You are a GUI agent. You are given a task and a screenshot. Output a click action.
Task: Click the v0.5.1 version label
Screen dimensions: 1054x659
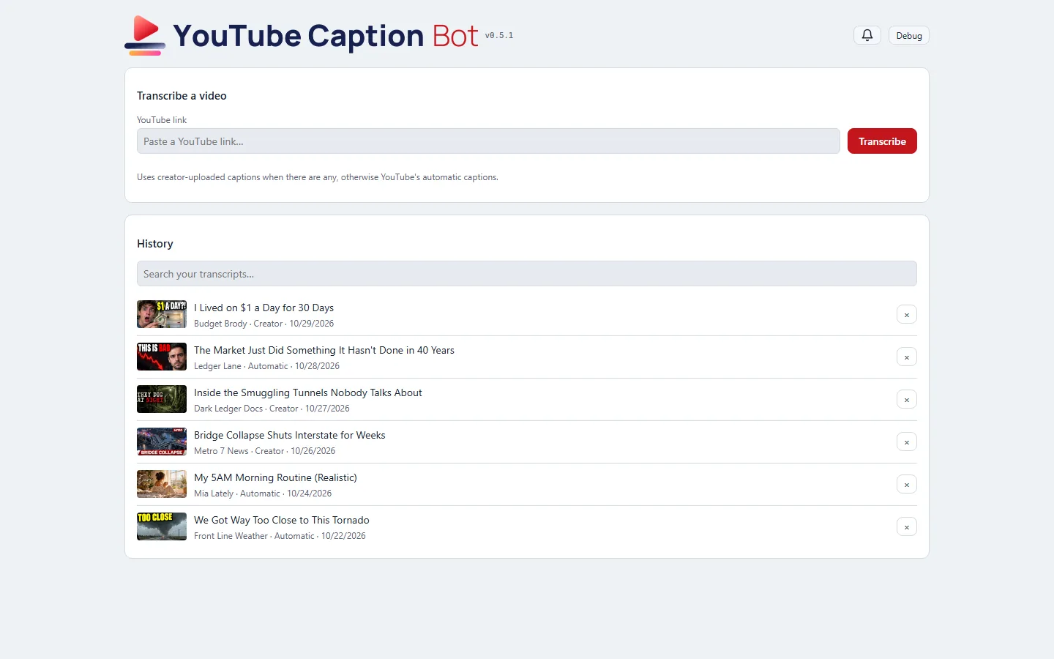pyautogui.click(x=499, y=35)
